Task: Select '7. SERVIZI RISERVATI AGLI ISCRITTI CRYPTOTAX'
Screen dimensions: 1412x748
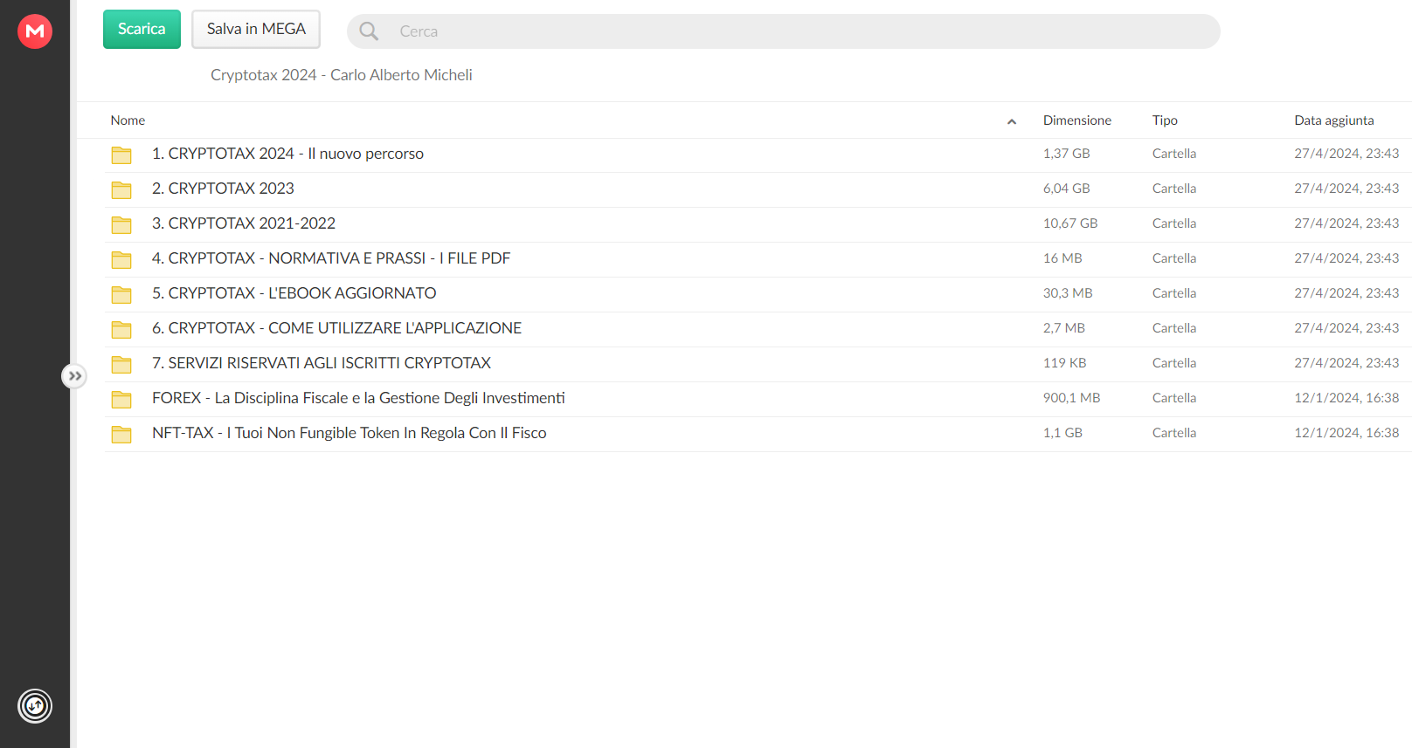Action: (x=322, y=363)
